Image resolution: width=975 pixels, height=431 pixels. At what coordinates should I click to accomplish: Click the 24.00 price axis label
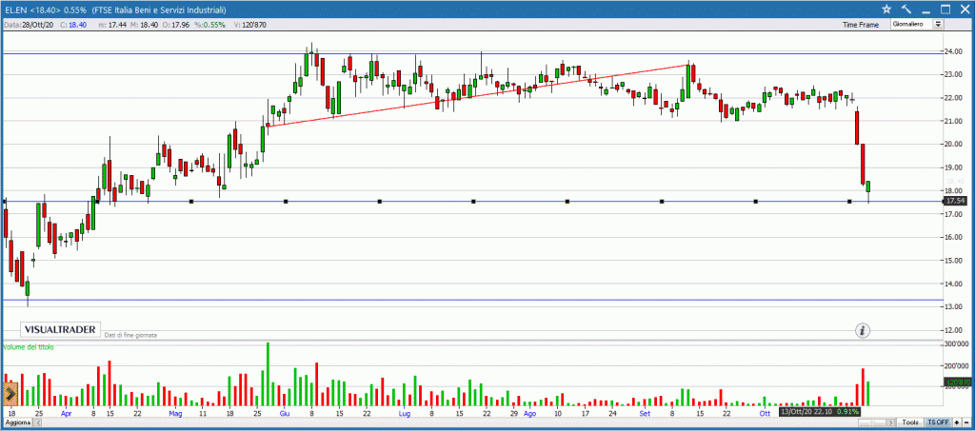(x=955, y=51)
